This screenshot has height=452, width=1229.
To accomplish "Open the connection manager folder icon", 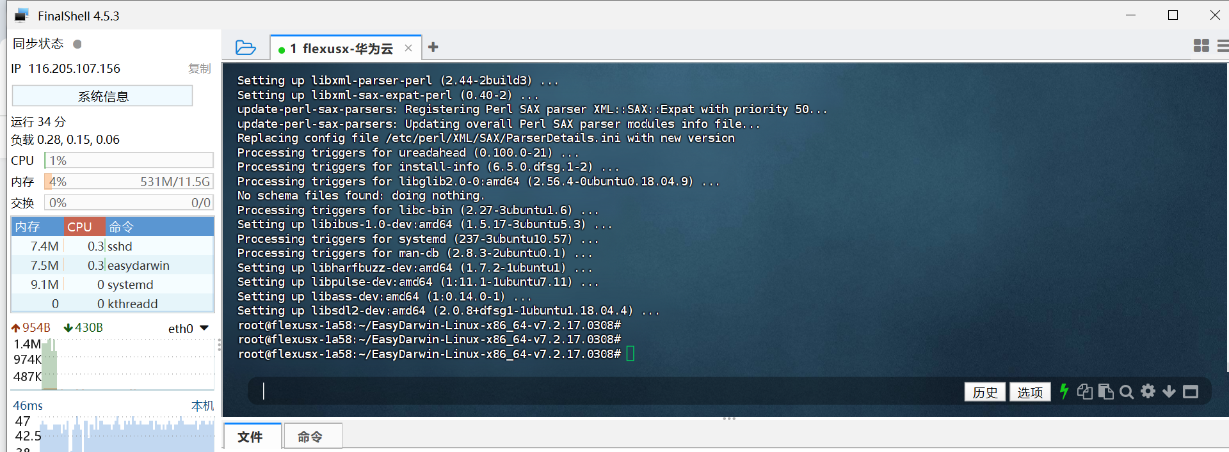I will (x=245, y=48).
